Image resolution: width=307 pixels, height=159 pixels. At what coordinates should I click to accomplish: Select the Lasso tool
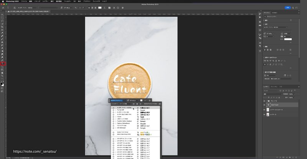pos(2,21)
